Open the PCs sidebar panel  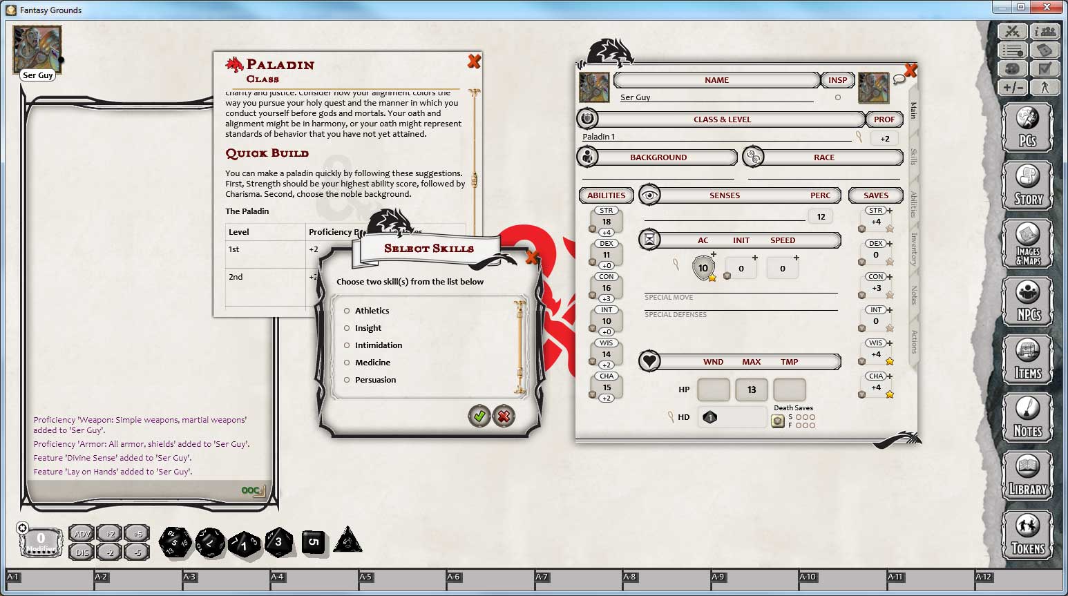coord(1027,128)
